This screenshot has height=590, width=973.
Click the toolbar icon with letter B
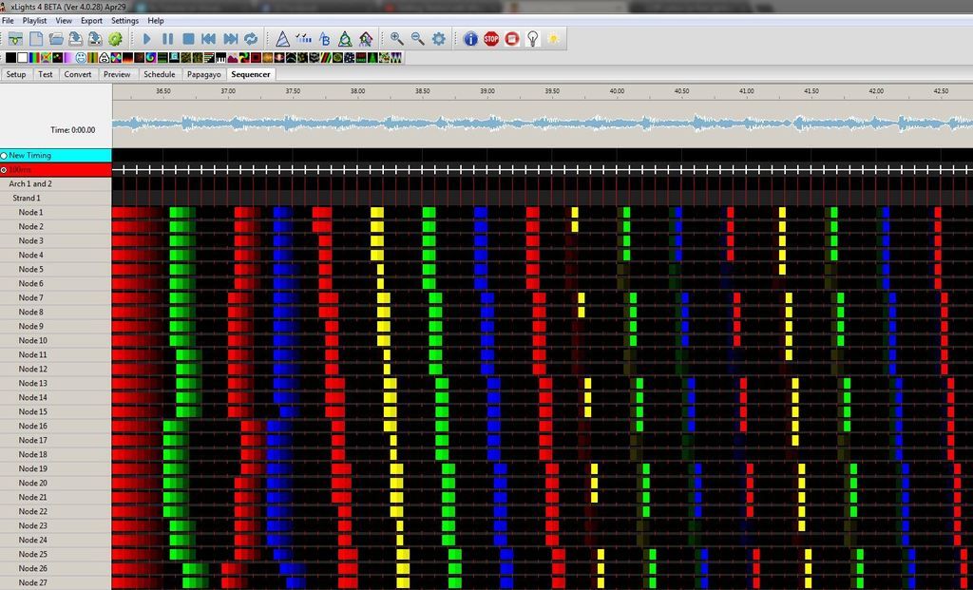(325, 39)
